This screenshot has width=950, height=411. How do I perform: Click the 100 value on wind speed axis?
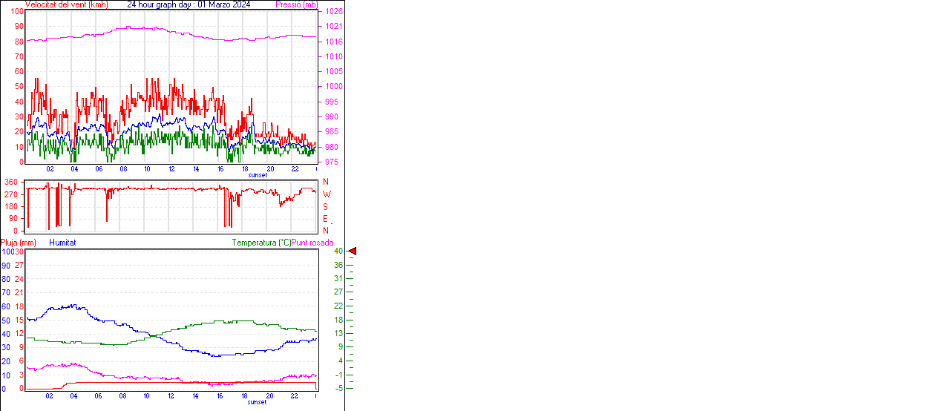click(x=16, y=12)
